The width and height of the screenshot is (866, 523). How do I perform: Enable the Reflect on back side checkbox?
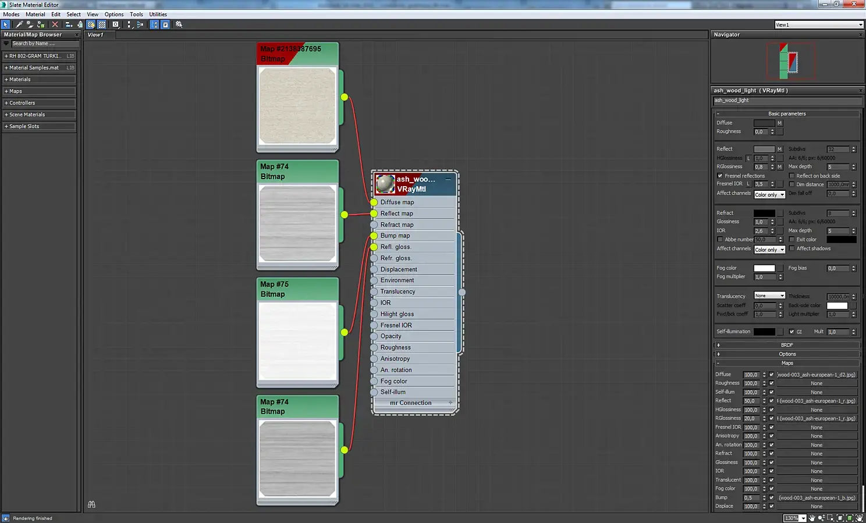(x=792, y=176)
